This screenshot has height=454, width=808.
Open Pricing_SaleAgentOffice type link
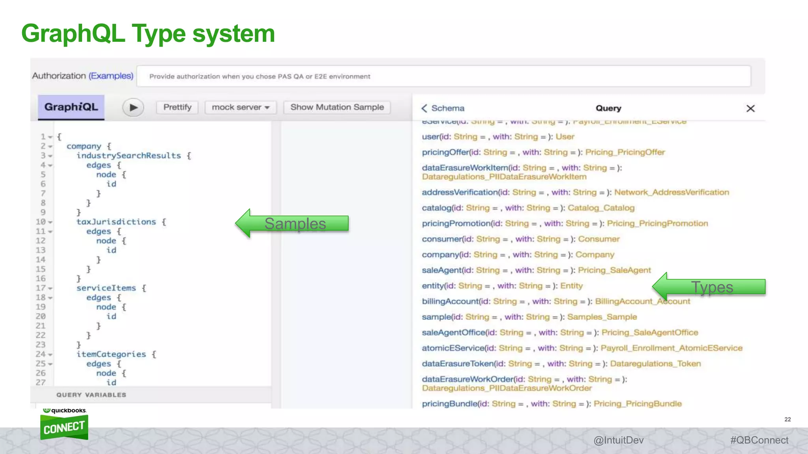click(650, 333)
